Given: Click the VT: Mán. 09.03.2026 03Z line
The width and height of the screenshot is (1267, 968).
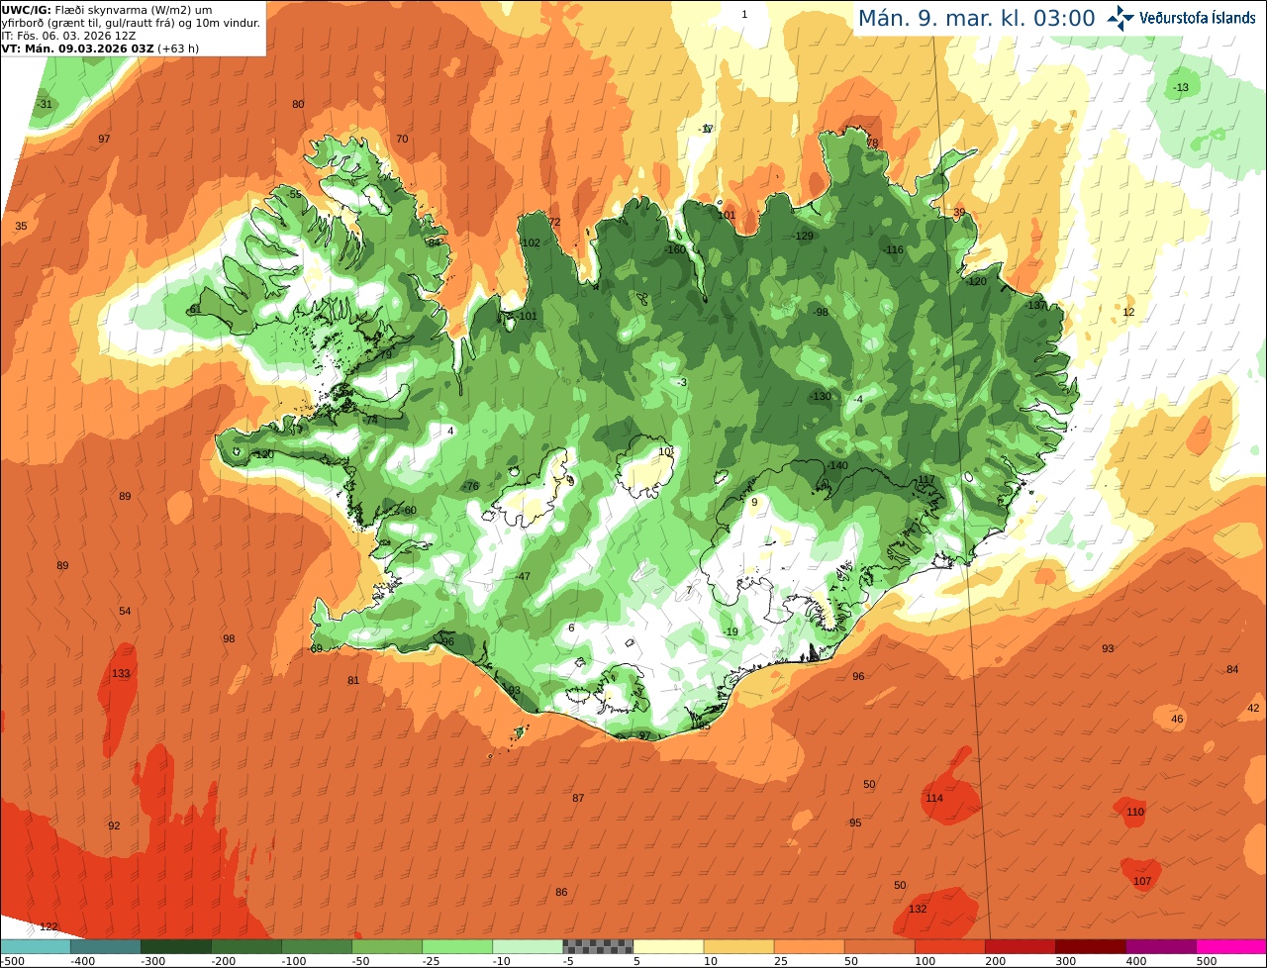Looking at the screenshot, I should [x=100, y=48].
